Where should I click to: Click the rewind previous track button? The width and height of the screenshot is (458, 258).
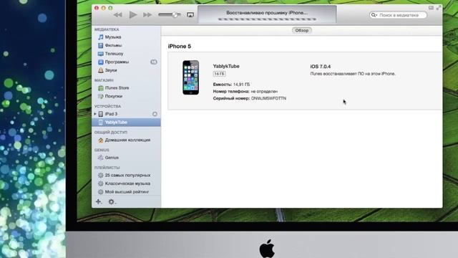117,14
